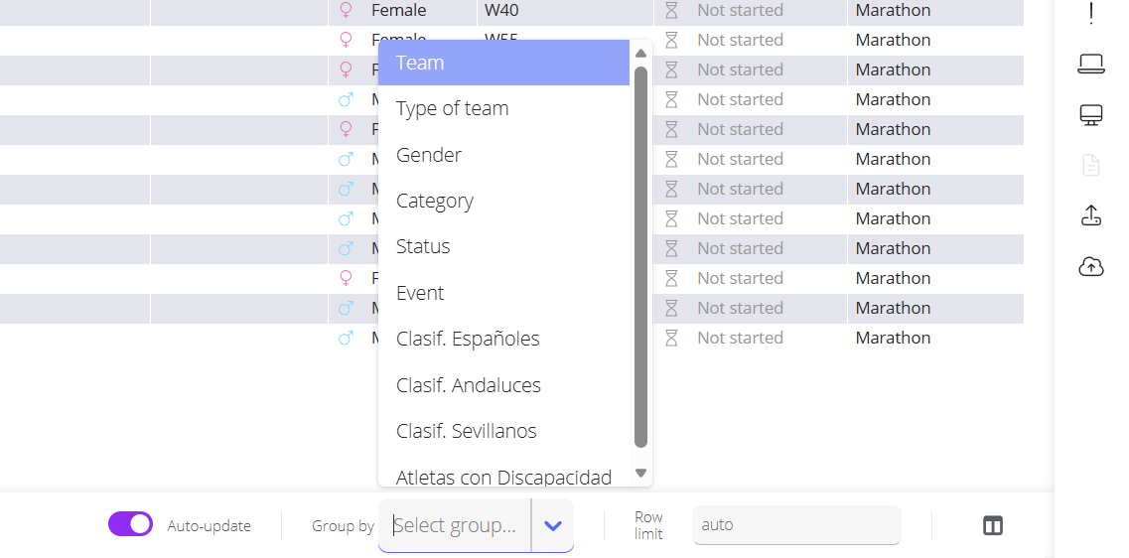The image size is (1129, 558).
Task: Click the upload tray export icon
Action: click(x=1091, y=215)
